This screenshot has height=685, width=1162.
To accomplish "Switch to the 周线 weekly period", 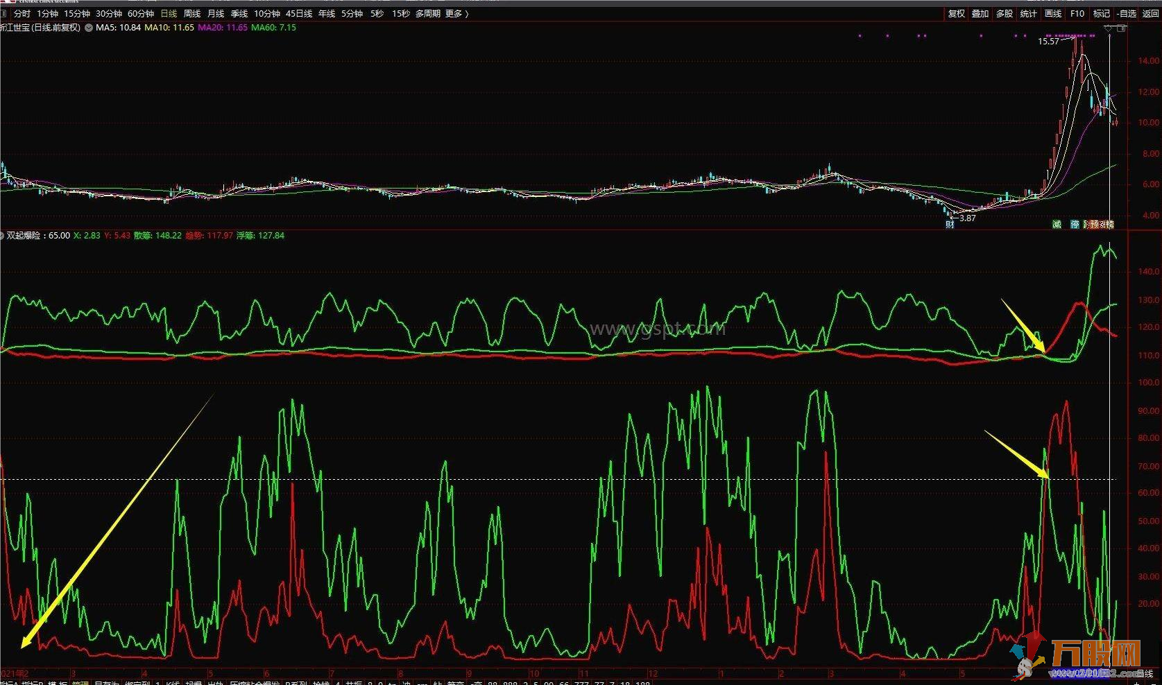I will pyautogui.click(x=192, y=14).
